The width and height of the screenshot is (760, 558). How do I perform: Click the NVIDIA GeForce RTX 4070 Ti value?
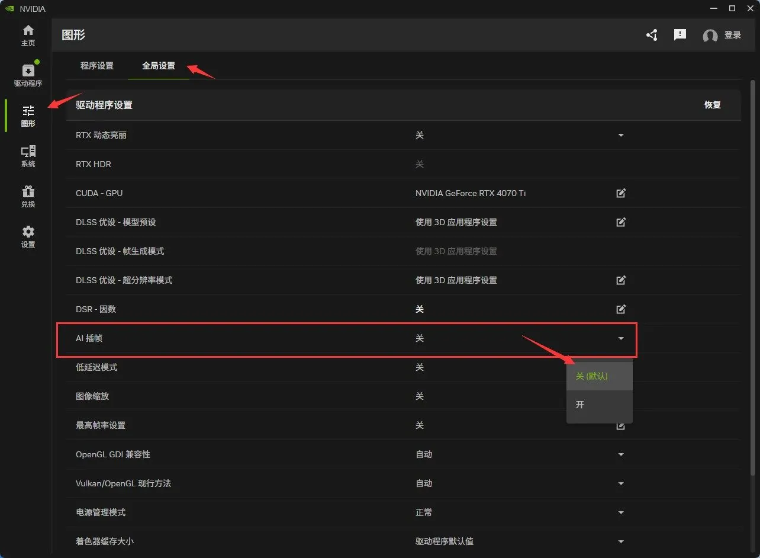[x=471, y=193]
